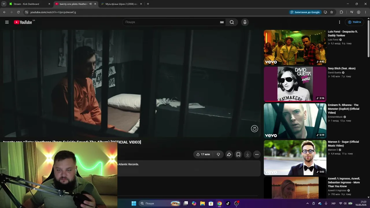This screenshot has height=208, width=370.
Task: Open Task View on the taskbar
Action: coord(186,203)
